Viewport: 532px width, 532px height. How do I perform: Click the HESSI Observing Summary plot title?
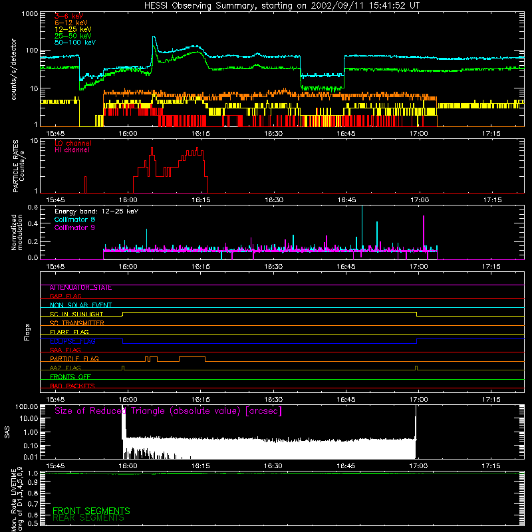(x=282, y=6)
